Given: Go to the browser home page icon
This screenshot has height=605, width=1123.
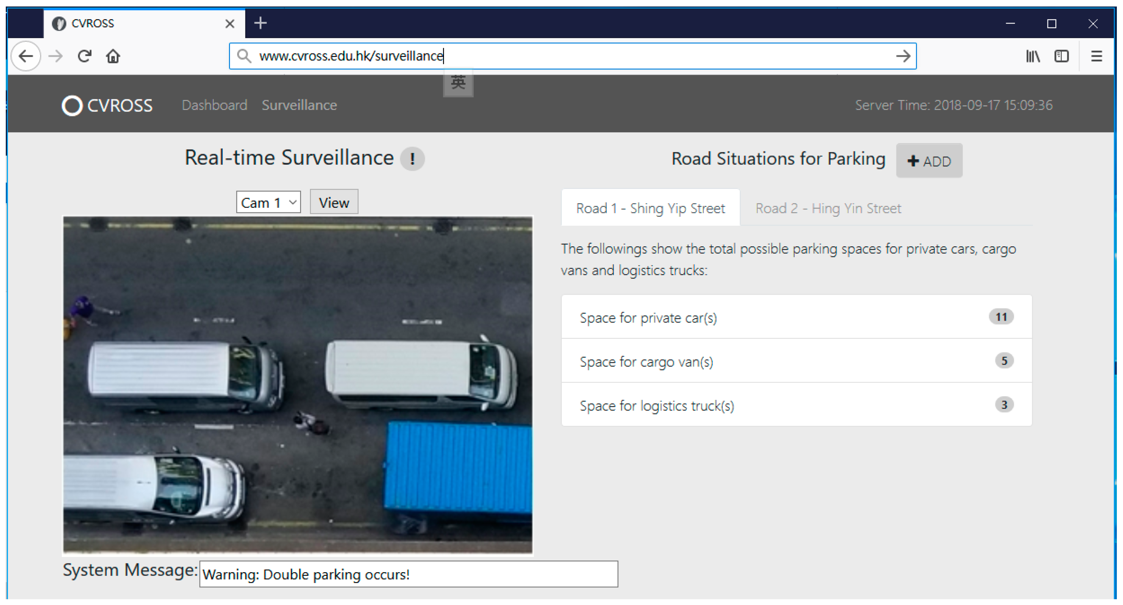Looking at the screenshot, I should [113, 56].
